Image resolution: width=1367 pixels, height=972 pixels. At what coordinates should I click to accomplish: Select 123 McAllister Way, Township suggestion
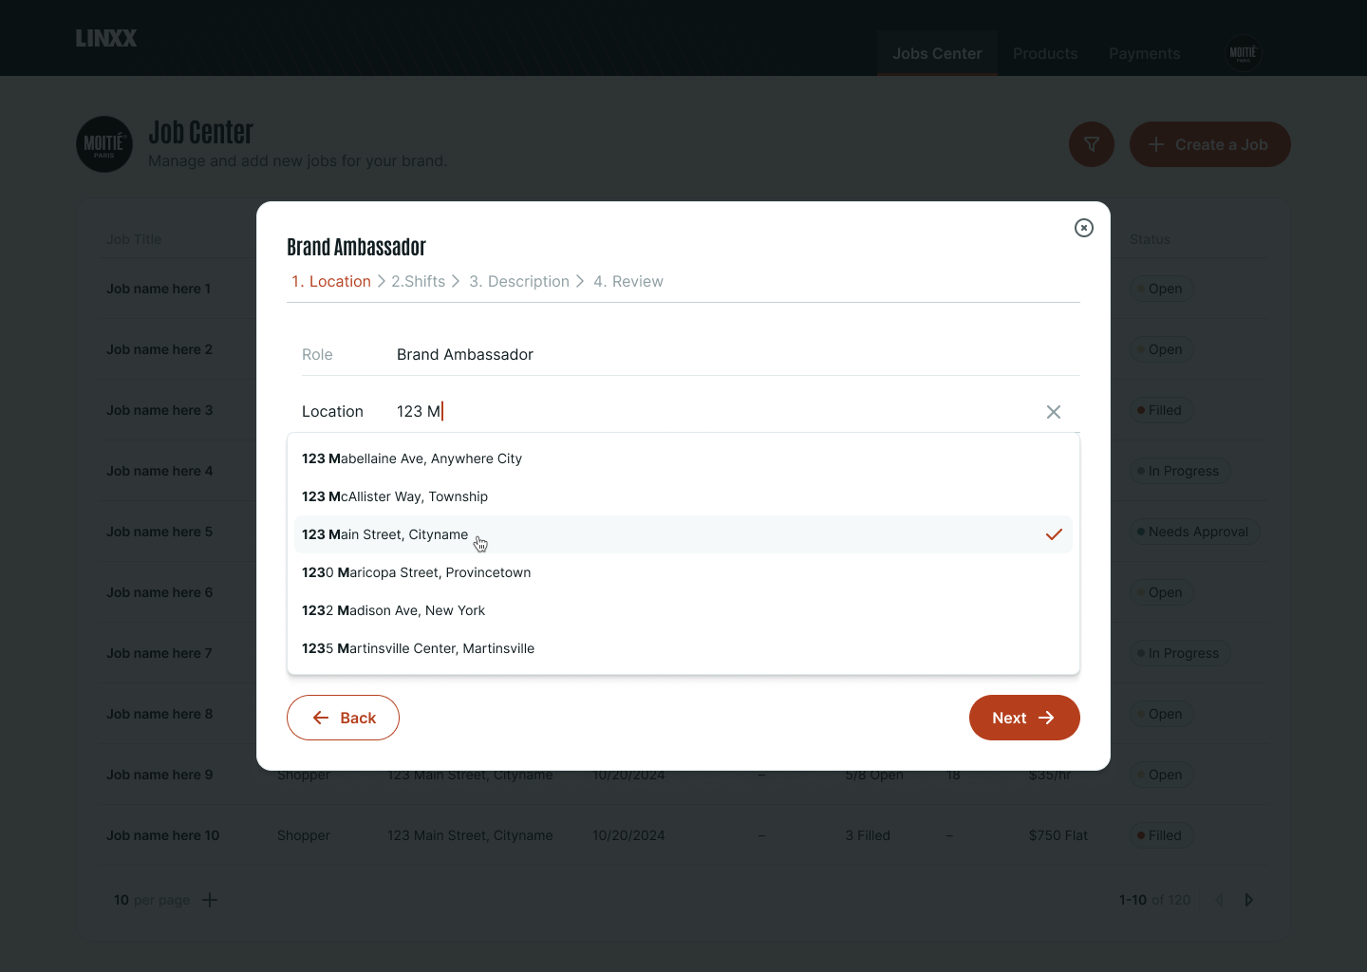(683, 496)
